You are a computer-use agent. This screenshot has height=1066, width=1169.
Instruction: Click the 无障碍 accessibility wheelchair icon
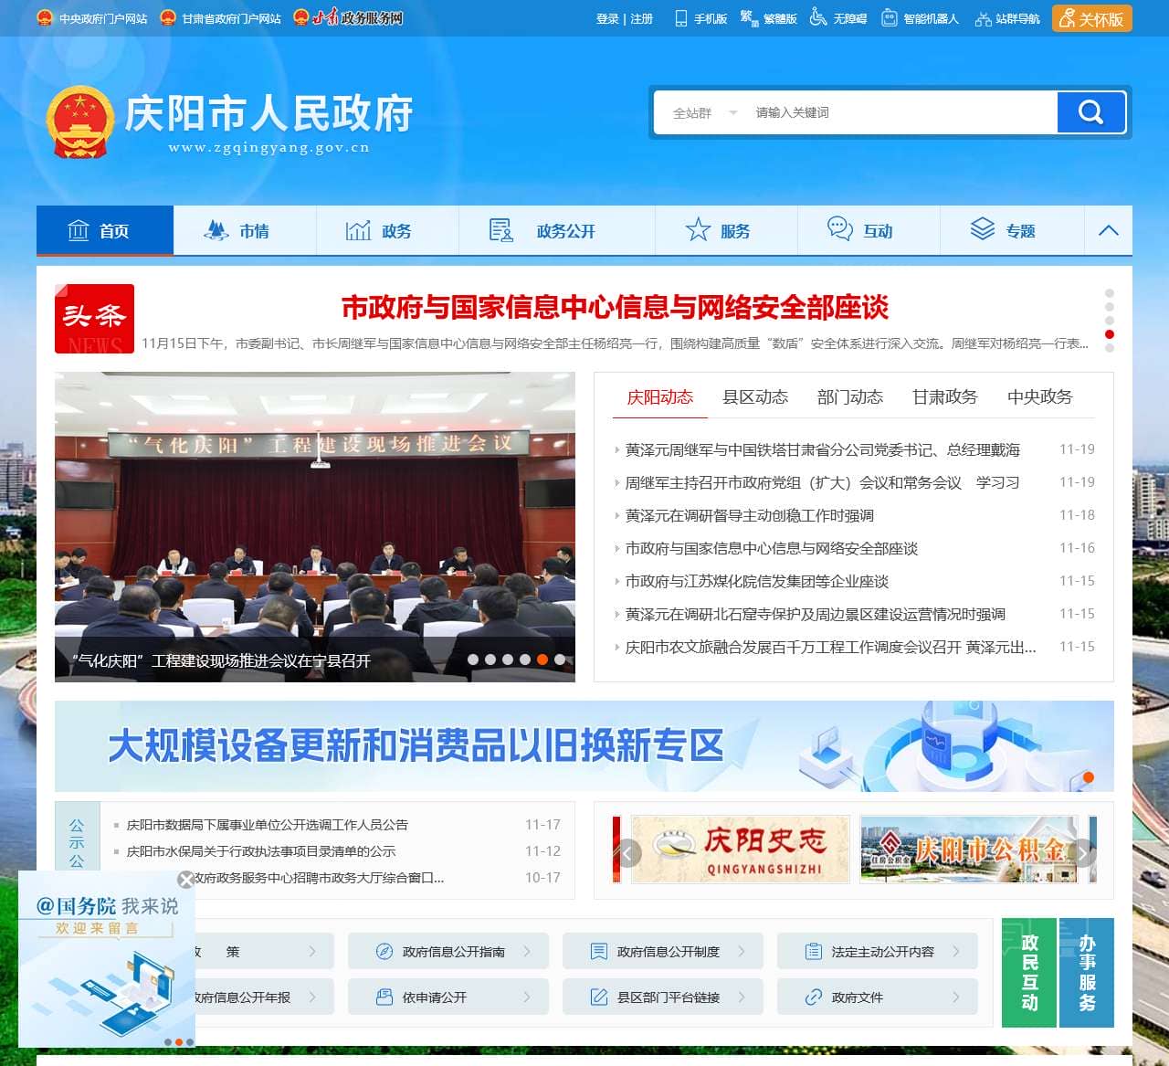(x=816, y=18)
